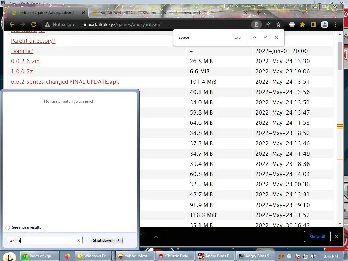Image resolution: width=348 pixels, height=261 pixels.
Task: Switch to Chrome Index of /ga... taskbar button
Action: (40, 256)
